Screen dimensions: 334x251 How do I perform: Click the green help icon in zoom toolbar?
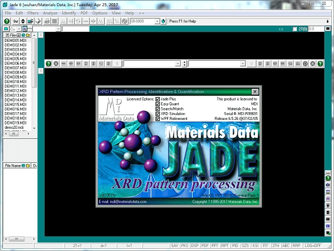(48, 64)
